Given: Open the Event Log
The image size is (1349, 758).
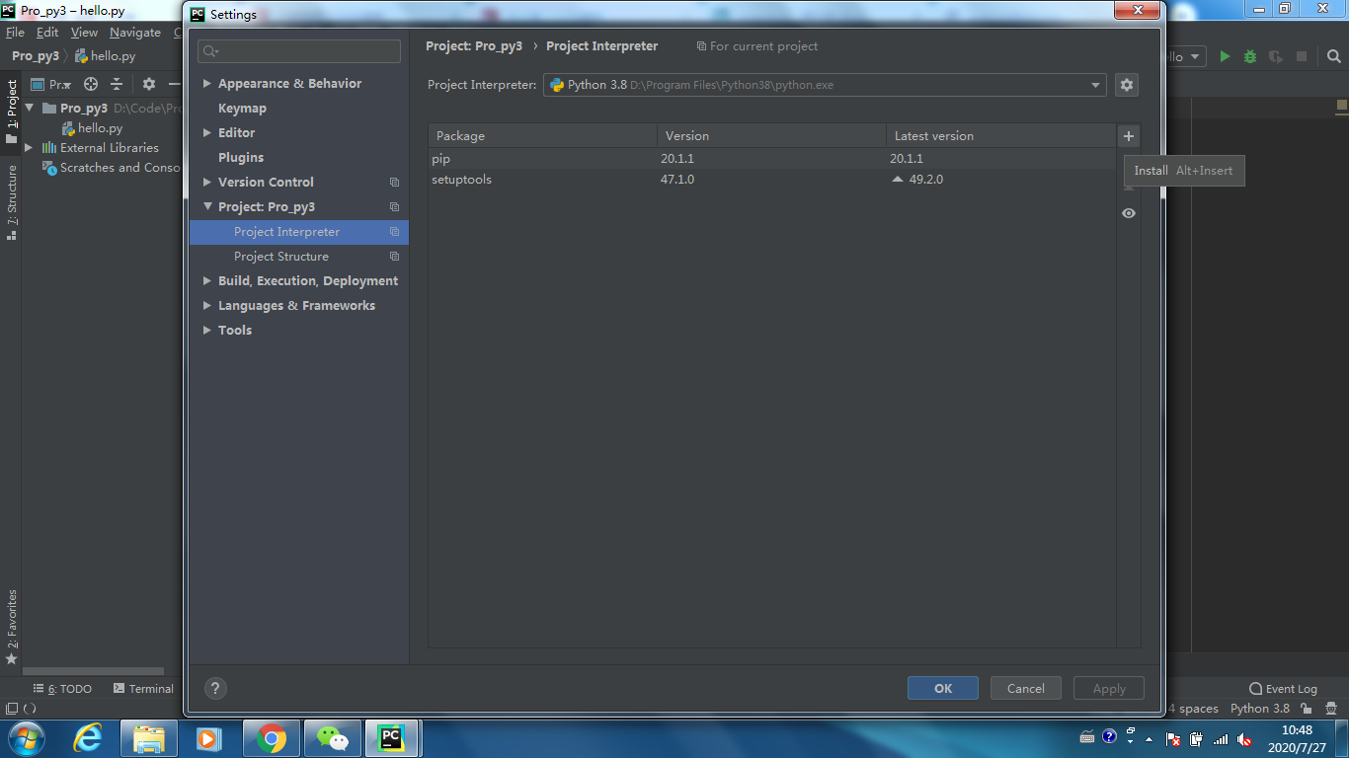Looking at the screenshot, I should [1283, 689].
